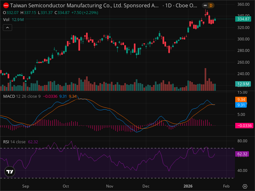Click the RSI legend value 62.32
This screenshot has height=191, width=255.
[x=33, y=142]
